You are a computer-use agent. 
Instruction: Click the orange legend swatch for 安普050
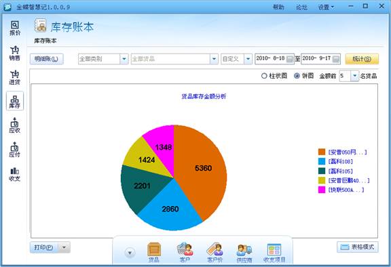point(322,152)
